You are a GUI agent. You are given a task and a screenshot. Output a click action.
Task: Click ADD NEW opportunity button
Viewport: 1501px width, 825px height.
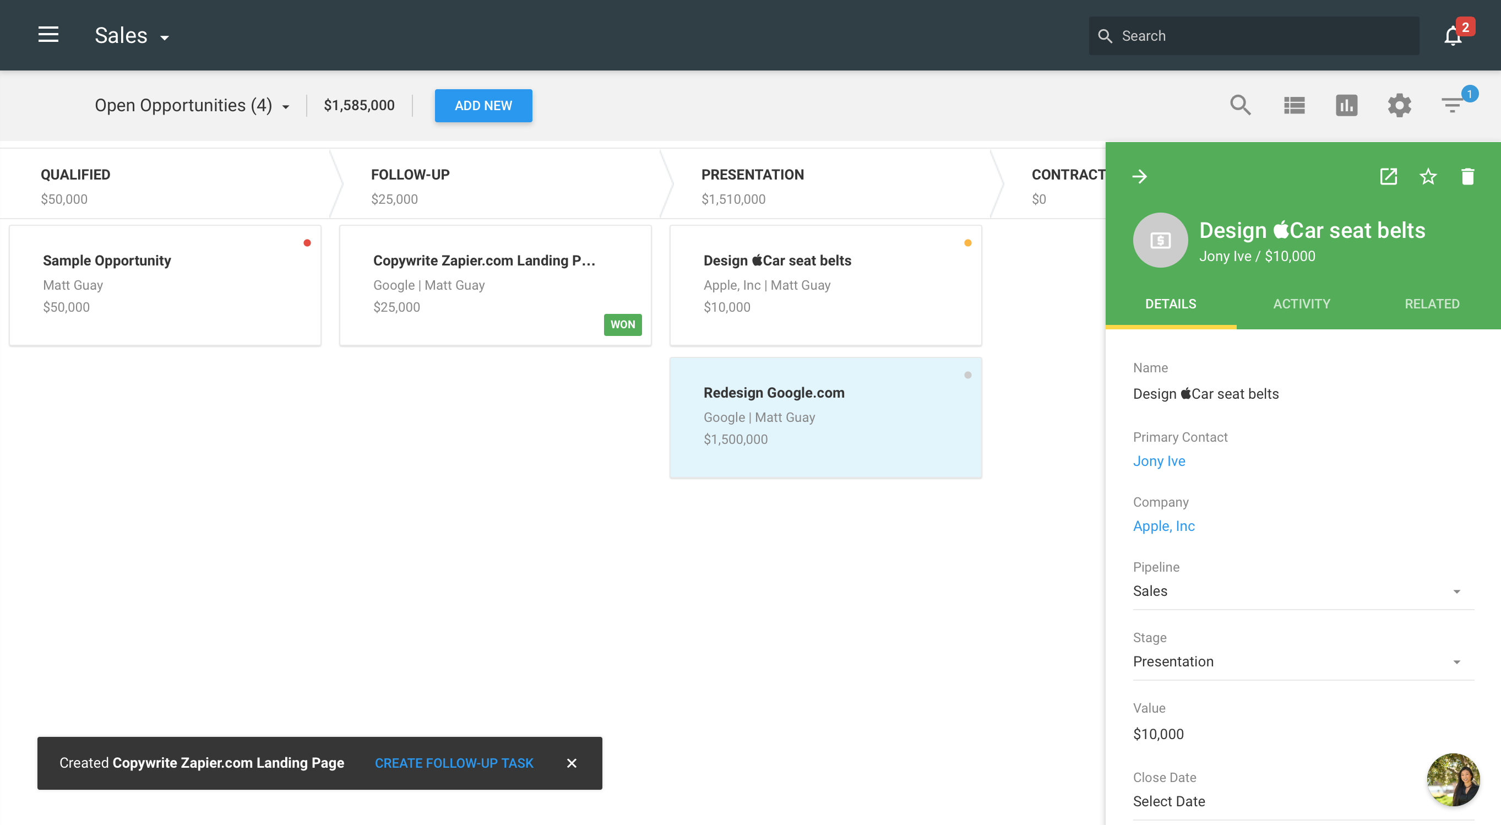click(483, 105)
